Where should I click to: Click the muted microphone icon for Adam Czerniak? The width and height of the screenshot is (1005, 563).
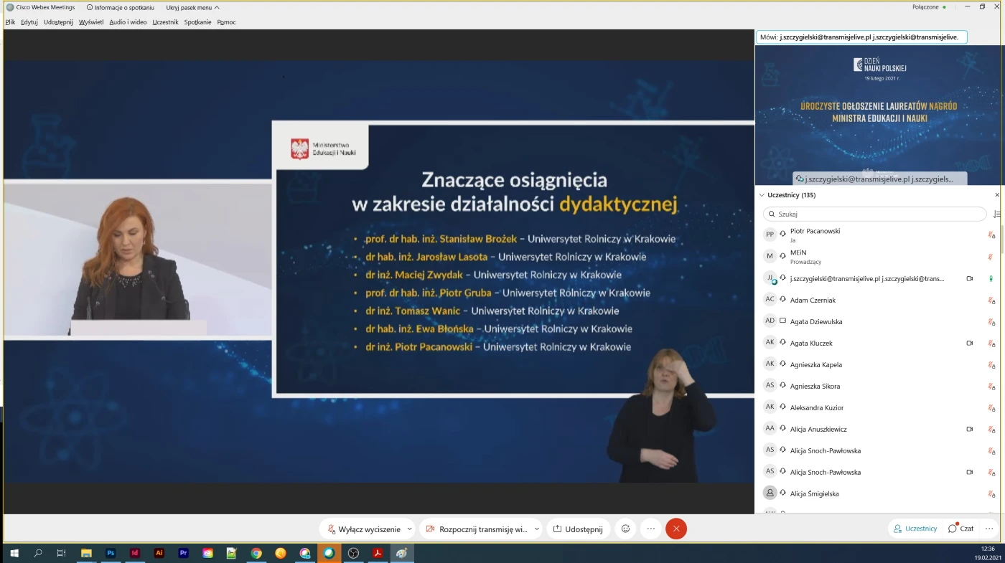coord(991,300)
